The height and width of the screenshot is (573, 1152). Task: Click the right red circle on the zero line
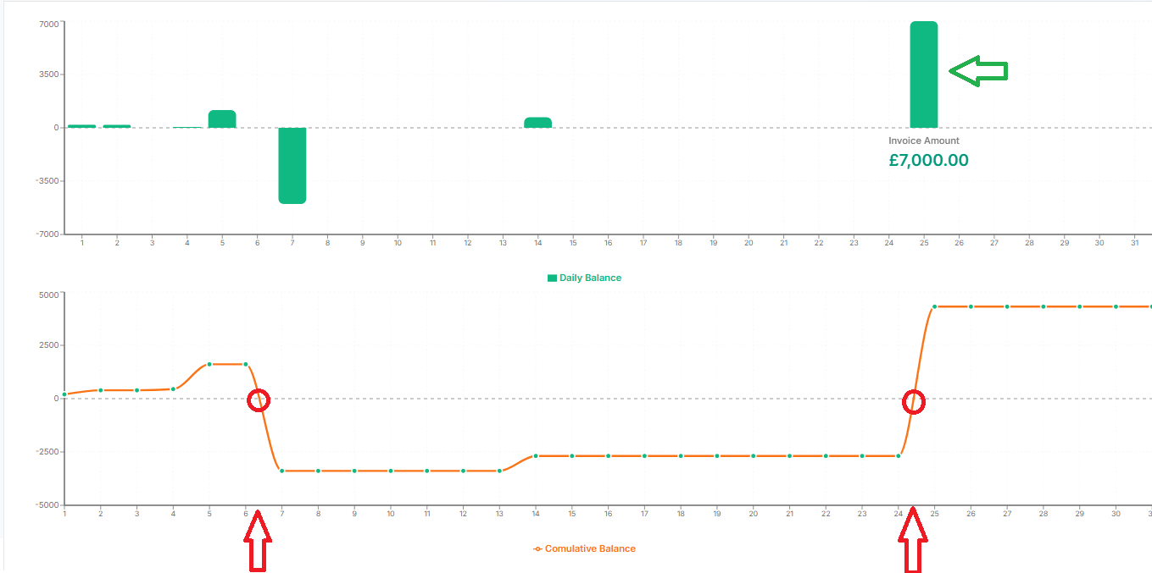click(914, 403)
